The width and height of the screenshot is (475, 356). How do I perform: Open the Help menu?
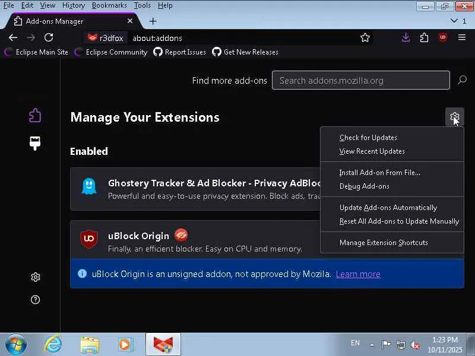coord(165,5)
